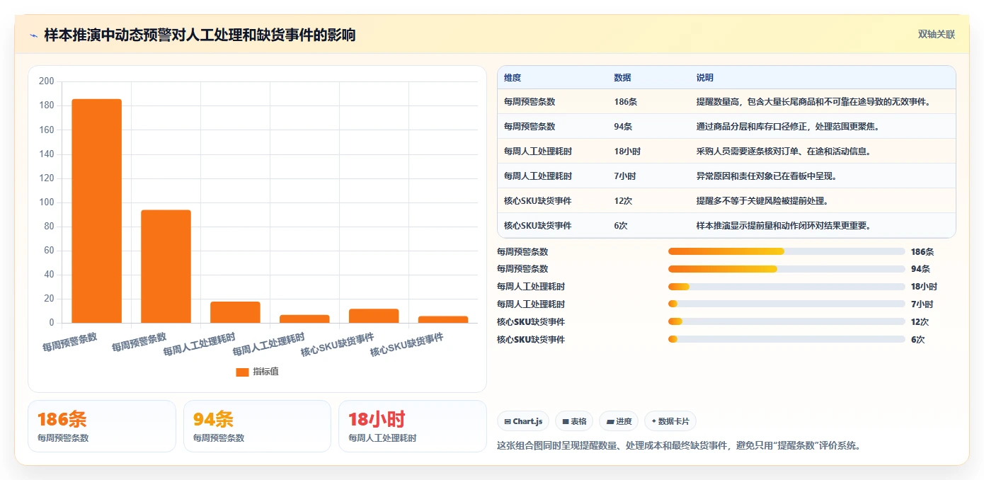The width and height of the screenshot is (984, 480).
Task: Click the diamond icon in the 数据卡片 tag
Action: pyautogui.click(x=653, y=421)
